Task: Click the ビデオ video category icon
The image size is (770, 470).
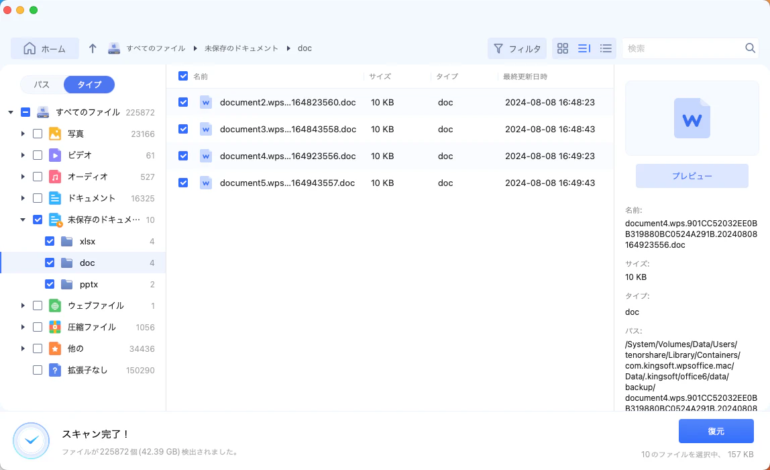Action: click(55, 155)
